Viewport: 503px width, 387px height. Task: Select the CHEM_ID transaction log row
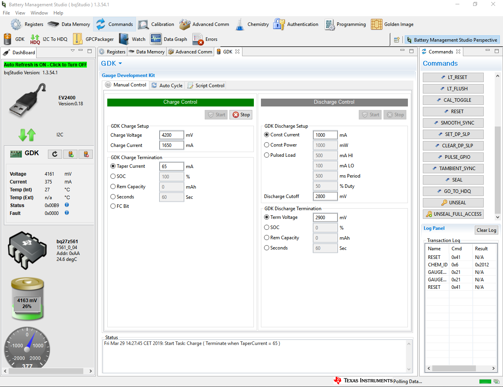tap(461, 265)
